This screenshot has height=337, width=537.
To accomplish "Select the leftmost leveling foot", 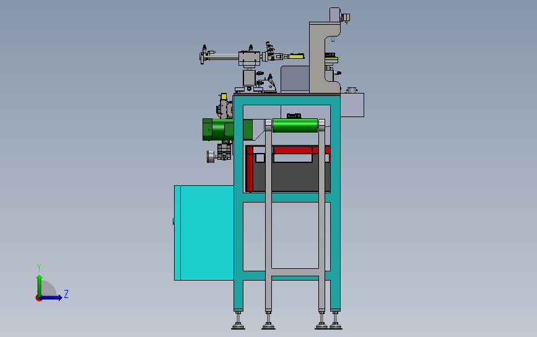I will click(x=238, y=320).
